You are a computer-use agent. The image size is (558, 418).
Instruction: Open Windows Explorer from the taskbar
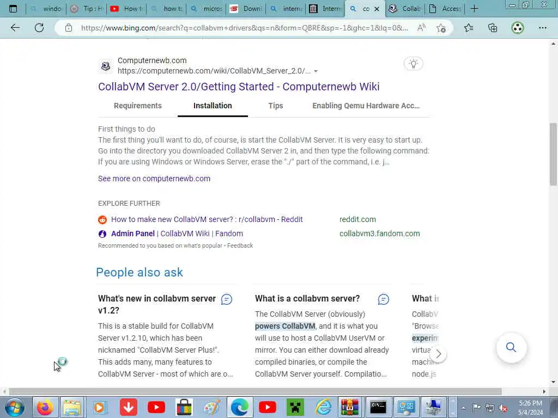[x=72, y=407]
